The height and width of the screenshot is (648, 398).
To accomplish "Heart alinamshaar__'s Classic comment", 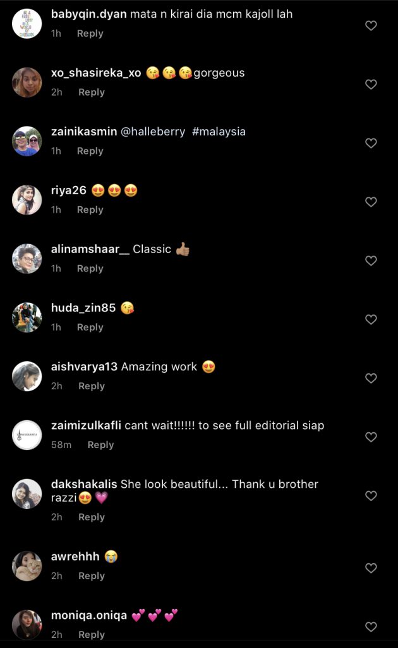I will (371, 261).
